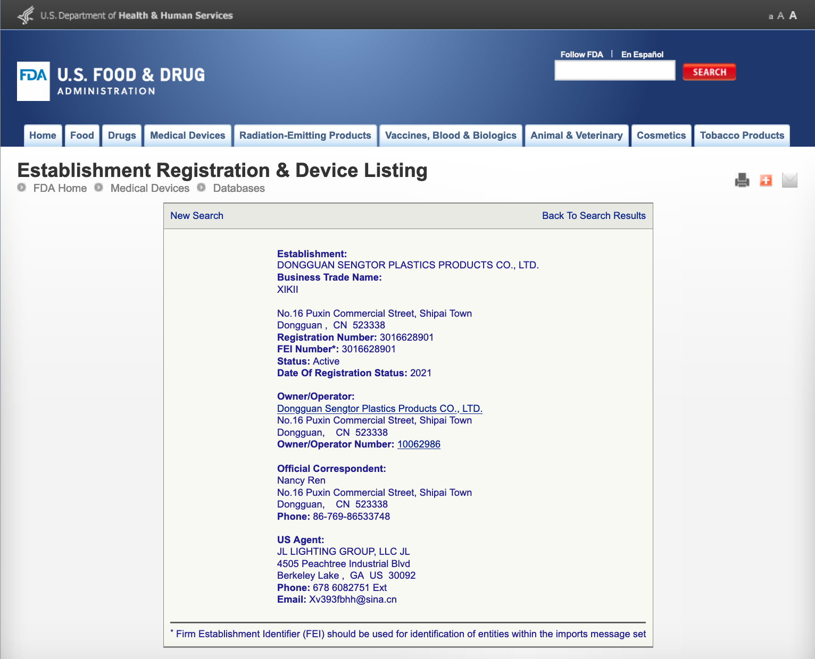
Task: Click Medical Devices breadcrumb link
Action: click(150, 188)
